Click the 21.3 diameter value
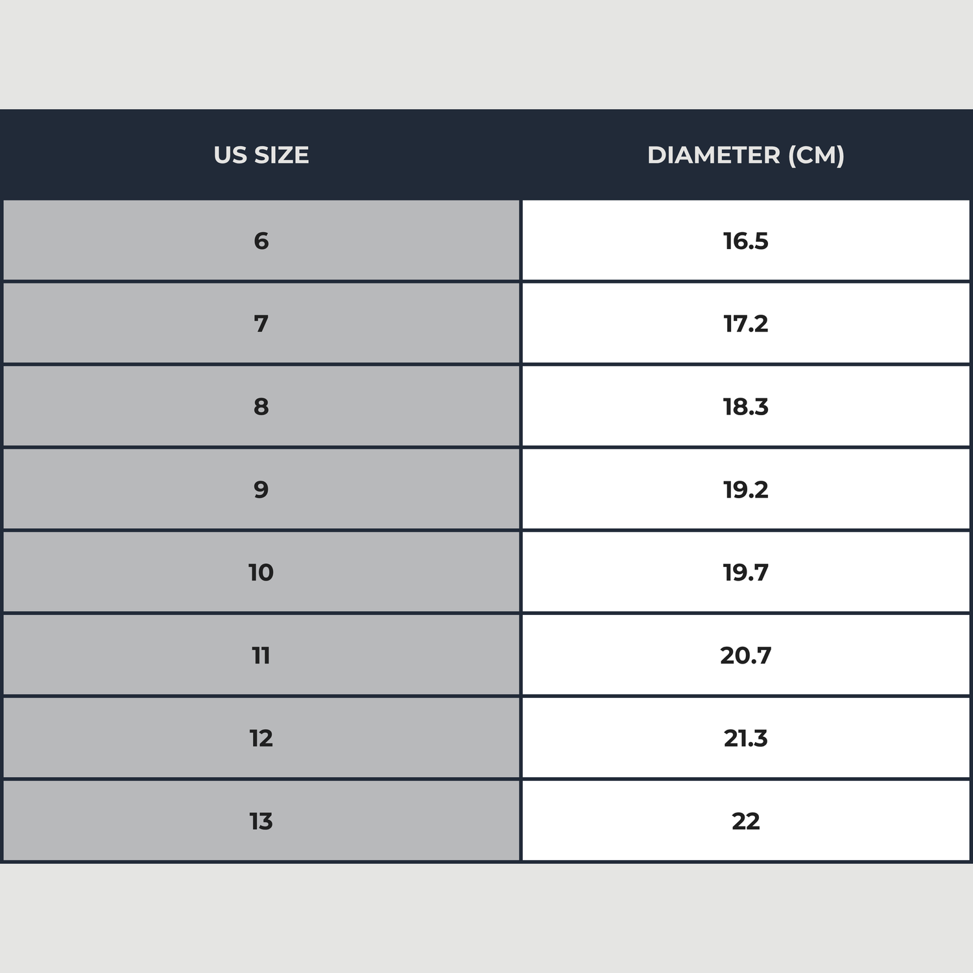This screenshot has height=973, width=973. pos(745,738)
